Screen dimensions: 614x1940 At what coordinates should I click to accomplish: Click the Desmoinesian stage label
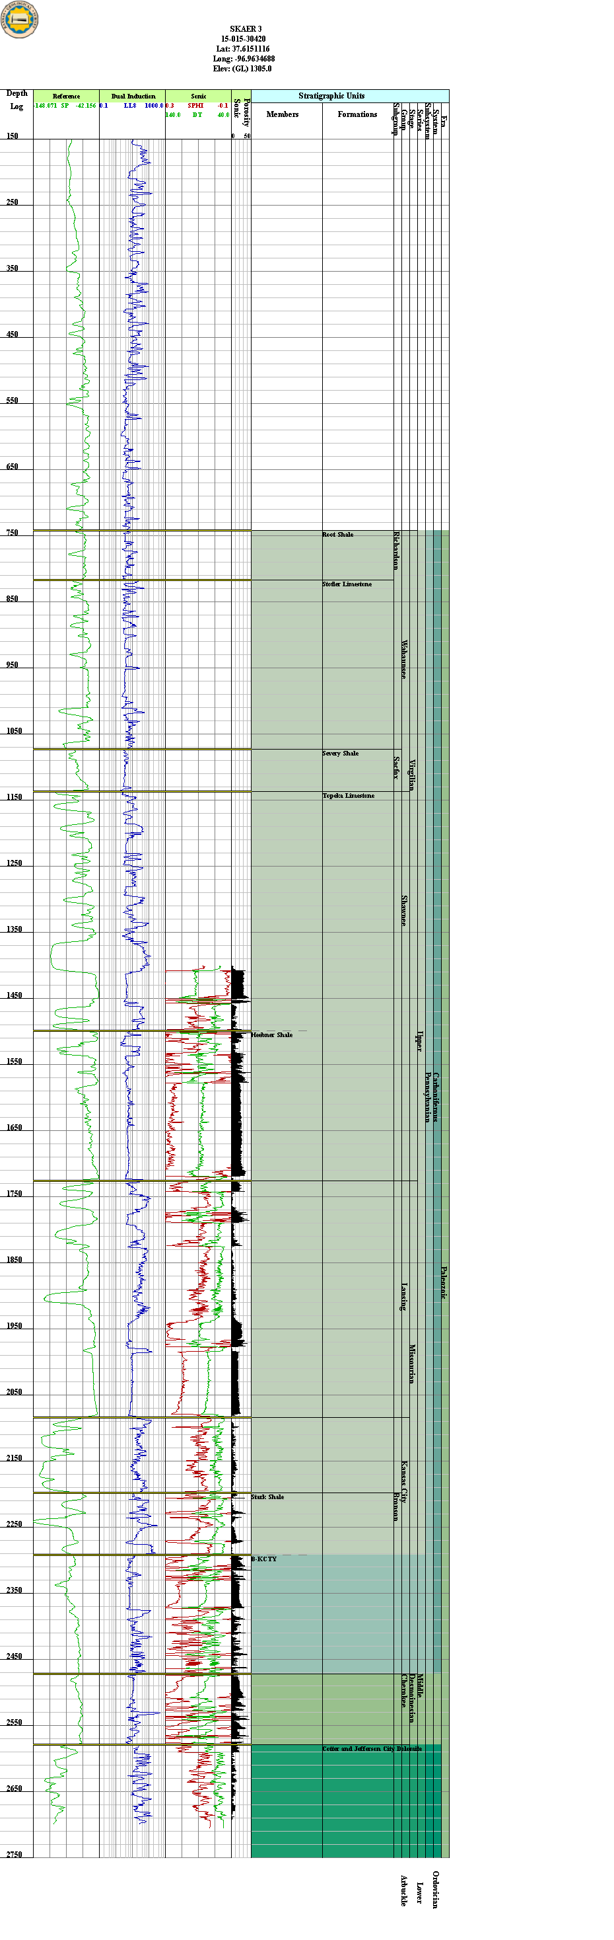[x=411, y=1697]
